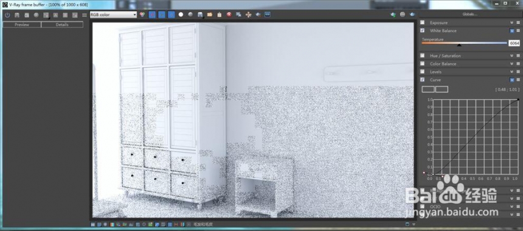Toggle the blue channel button
The image size is (523, 231).
click(x=171, y=15)
